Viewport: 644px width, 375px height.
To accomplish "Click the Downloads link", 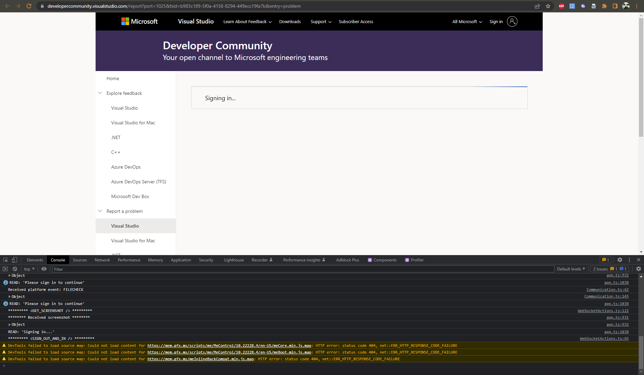I will [x=290, y=21].
